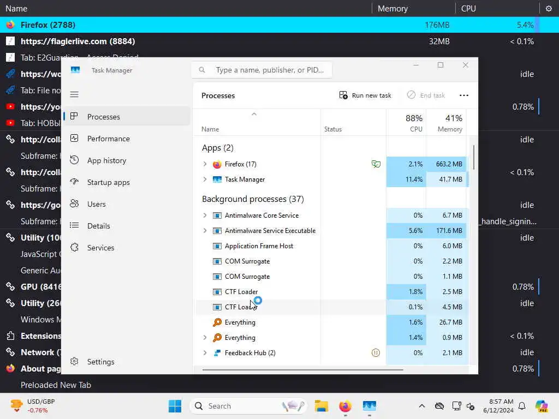
Task: Select the COM Surrogate row using 1.1 MB
Action: click(331, 277)
